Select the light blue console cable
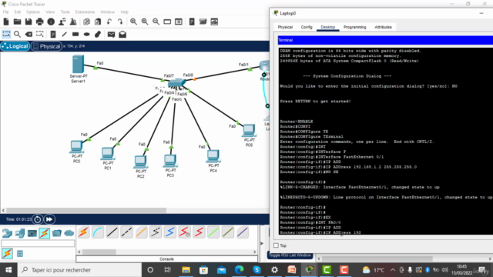The height and width of the screenshot is (277, 493). [x=98, y=232]
